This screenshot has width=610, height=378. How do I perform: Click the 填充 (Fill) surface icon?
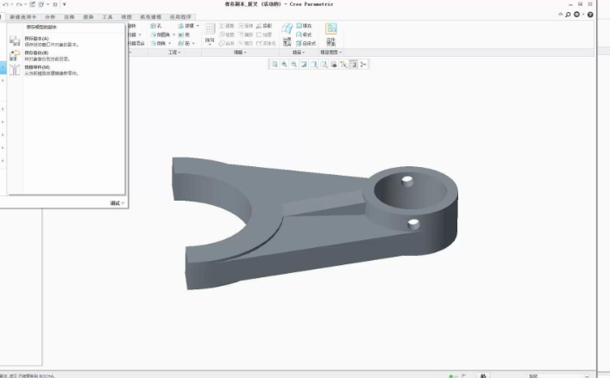coord(304,26)
